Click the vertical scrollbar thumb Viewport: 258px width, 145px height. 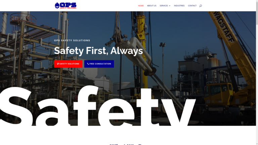pos(257,13)
